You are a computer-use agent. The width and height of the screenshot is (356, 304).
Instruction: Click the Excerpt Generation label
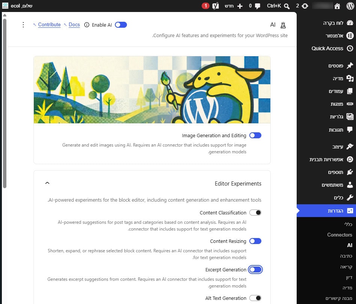pyautogui.click(x=226, y=270)
